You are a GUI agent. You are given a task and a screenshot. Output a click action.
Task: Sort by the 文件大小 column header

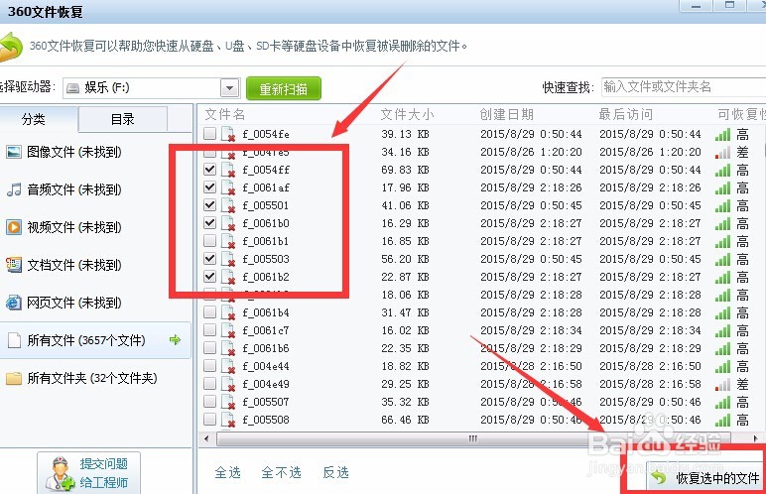point(407,114)
